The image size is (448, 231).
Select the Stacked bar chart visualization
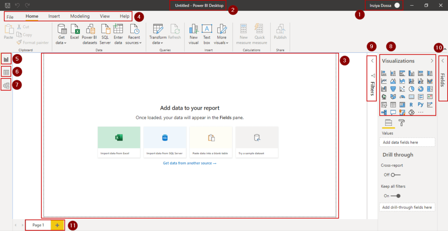pyautogui.click(x=384, y=73)
